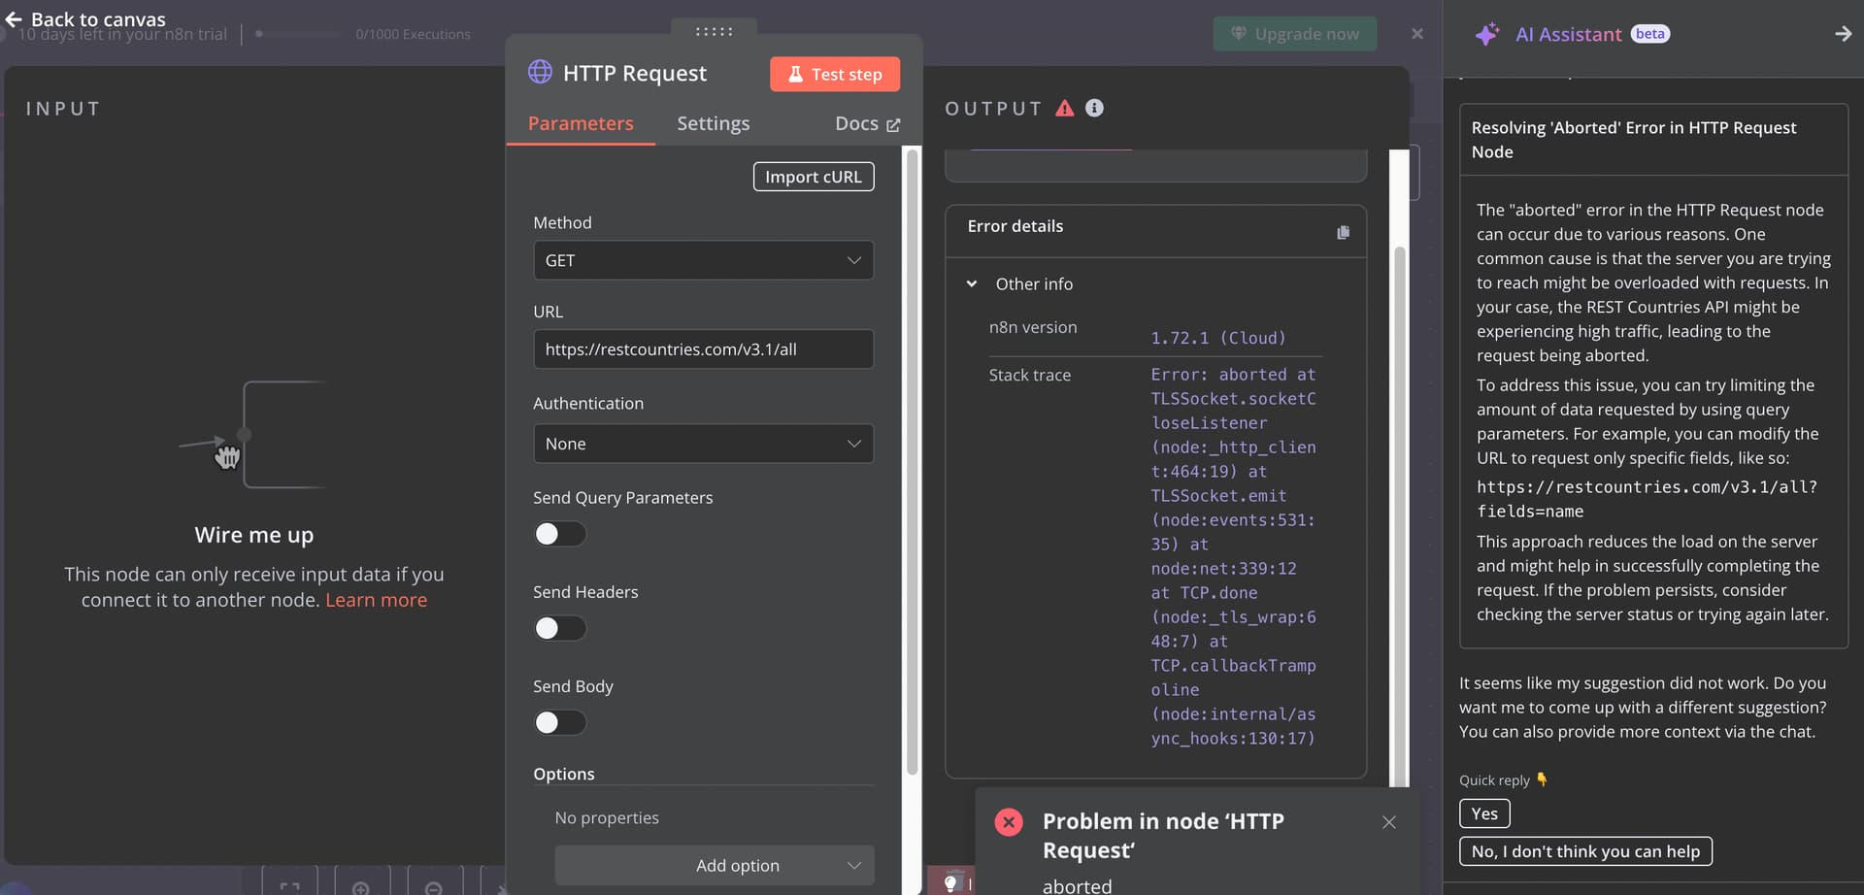Click the URL input field
Viewport: 1864px width, 895px height.
[703, 349]
